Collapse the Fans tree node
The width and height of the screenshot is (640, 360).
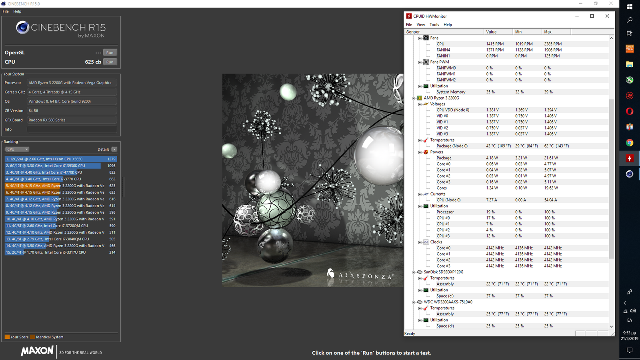click(420, 38)
